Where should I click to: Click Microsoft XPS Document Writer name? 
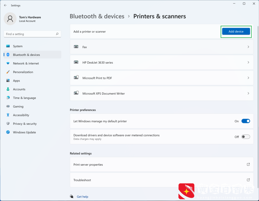click(104, 94)
